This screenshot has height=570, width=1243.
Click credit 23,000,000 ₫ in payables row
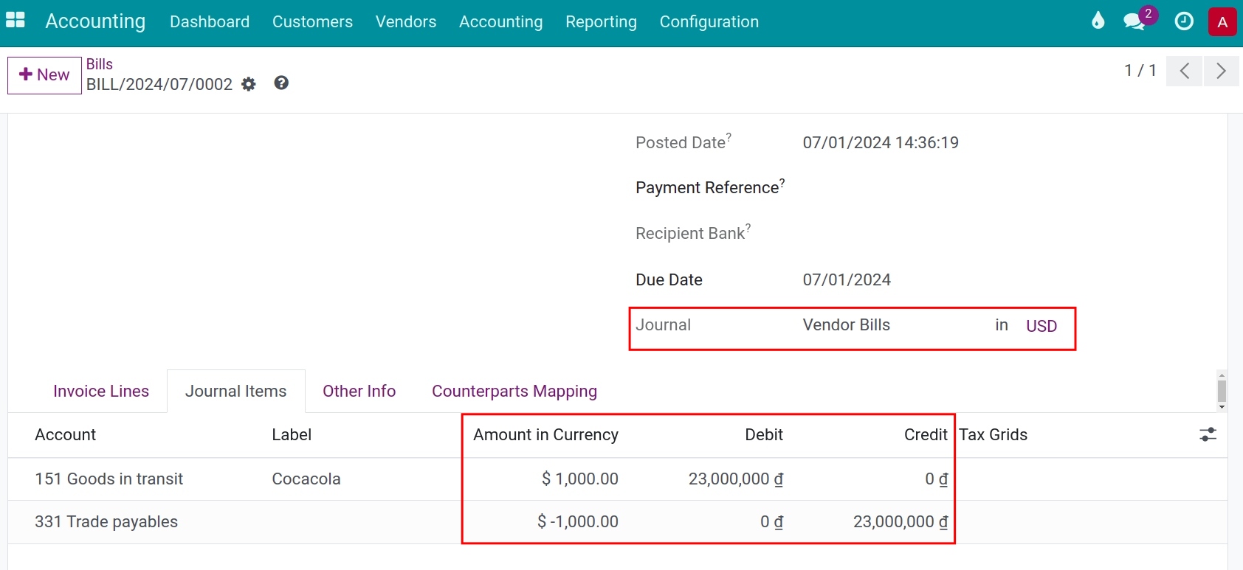pos(901,521)
